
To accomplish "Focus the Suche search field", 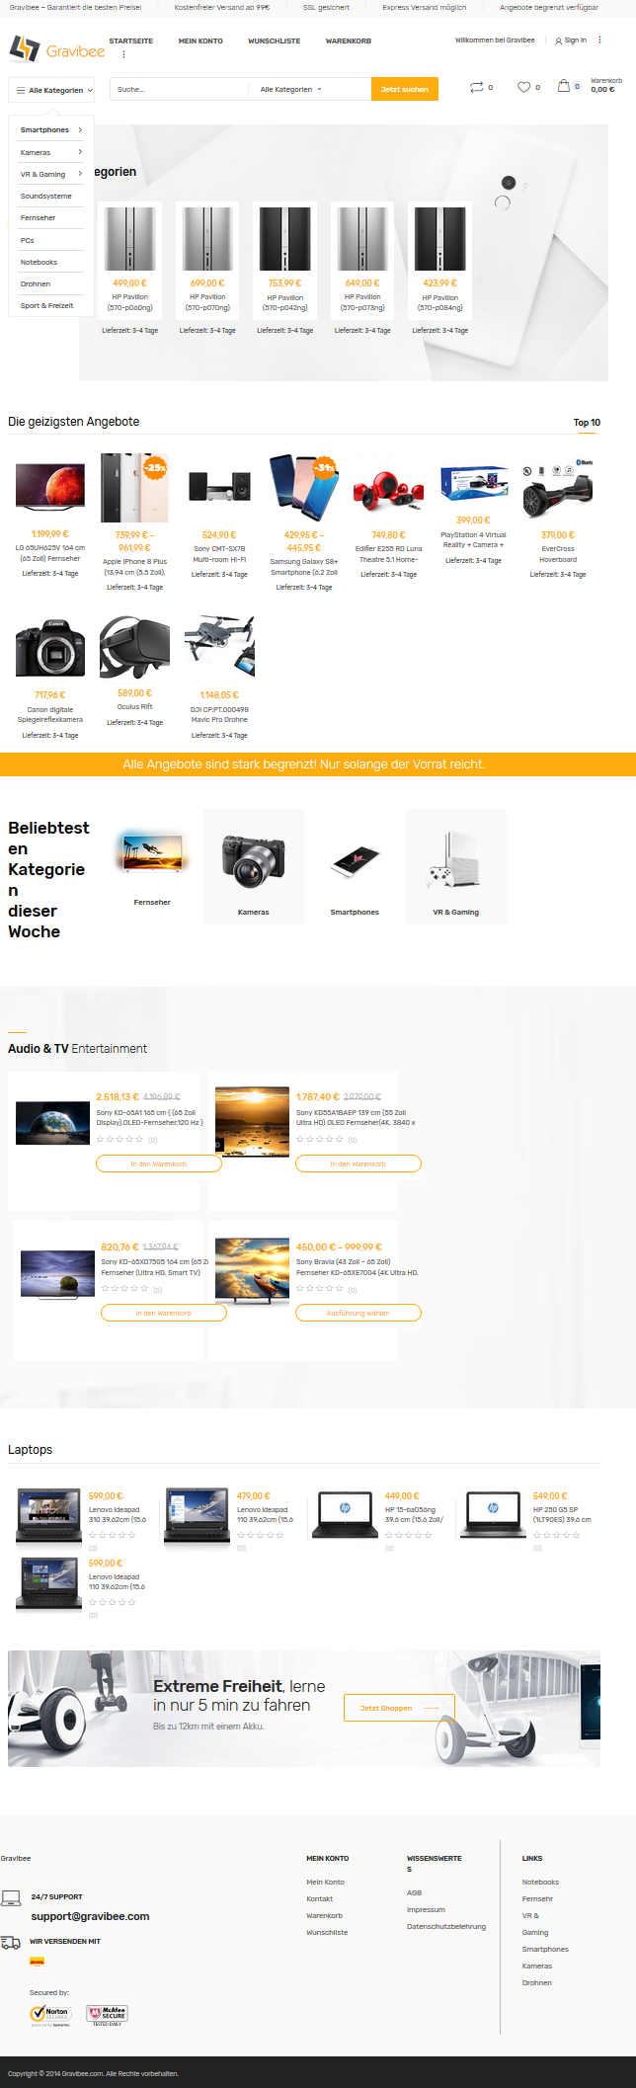I will [x=180, y=89].
